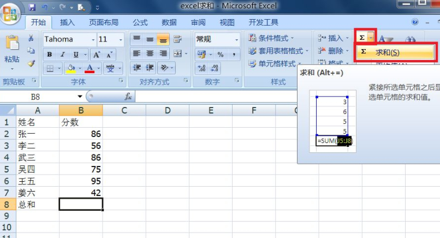The width and height of the screenshot is (440, 238).
Task: Paste with the clipboard icon
Action: click(12, 43)
